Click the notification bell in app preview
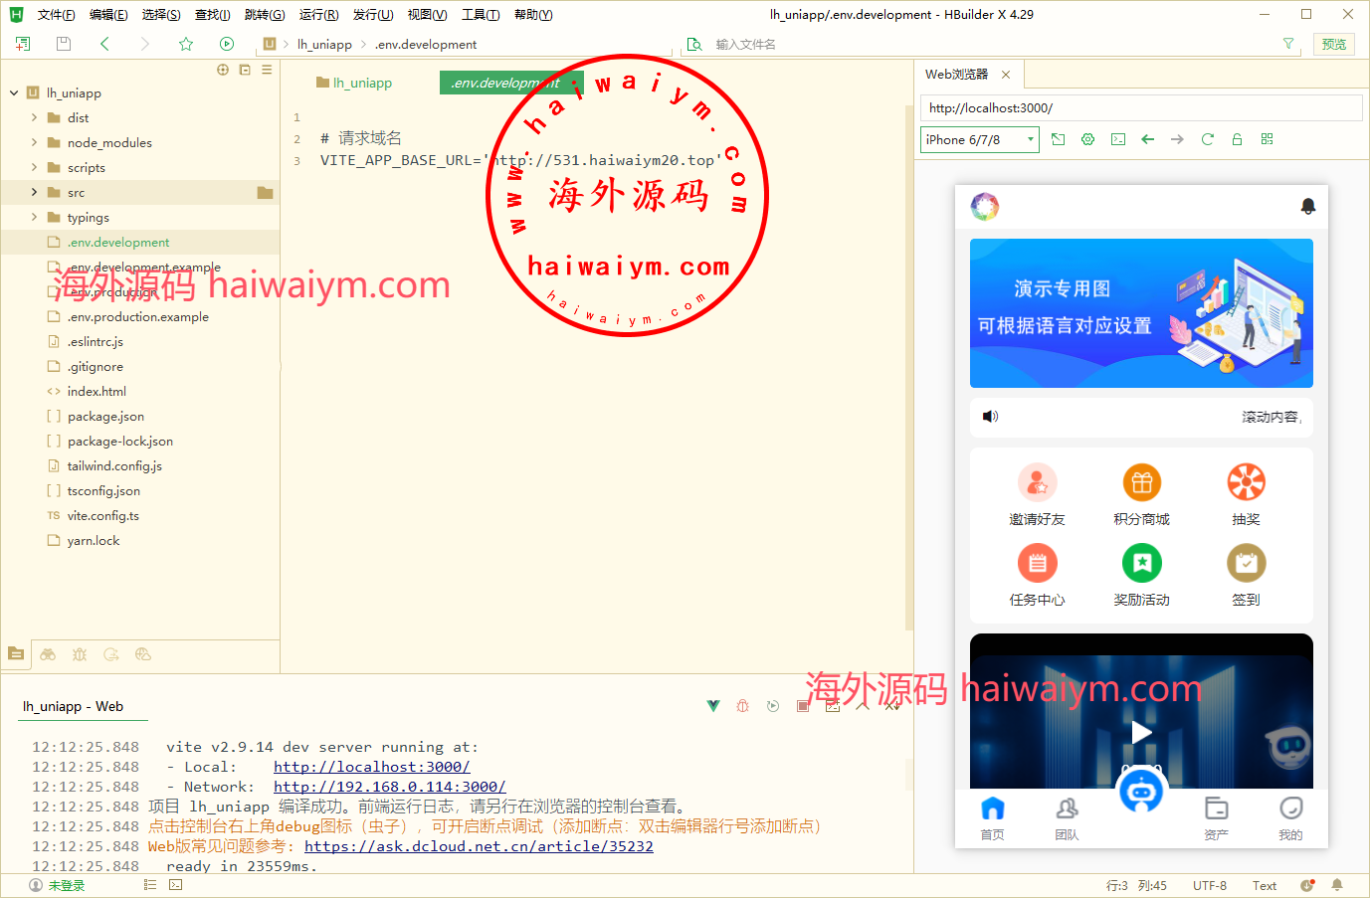 [1308, 206]
